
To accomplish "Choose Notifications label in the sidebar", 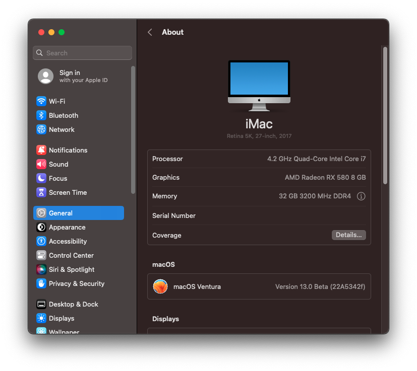I will point(68,151).
